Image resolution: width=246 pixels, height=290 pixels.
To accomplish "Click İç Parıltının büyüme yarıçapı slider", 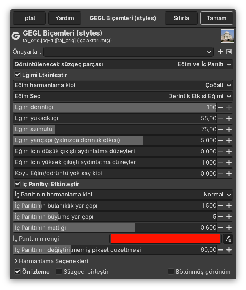I will 115,217.
